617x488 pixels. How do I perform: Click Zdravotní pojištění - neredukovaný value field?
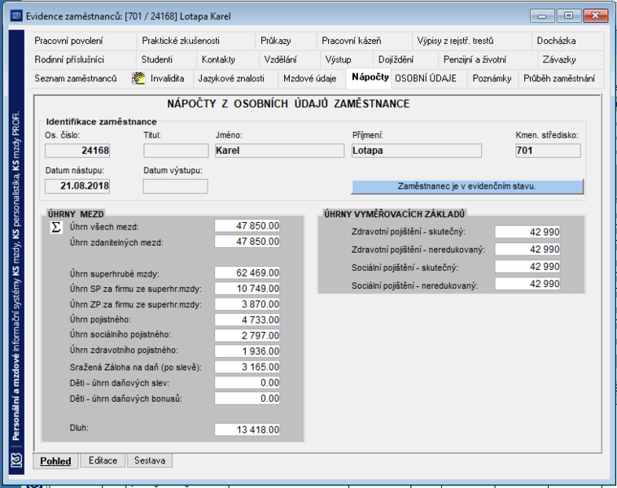pos(527,250)
